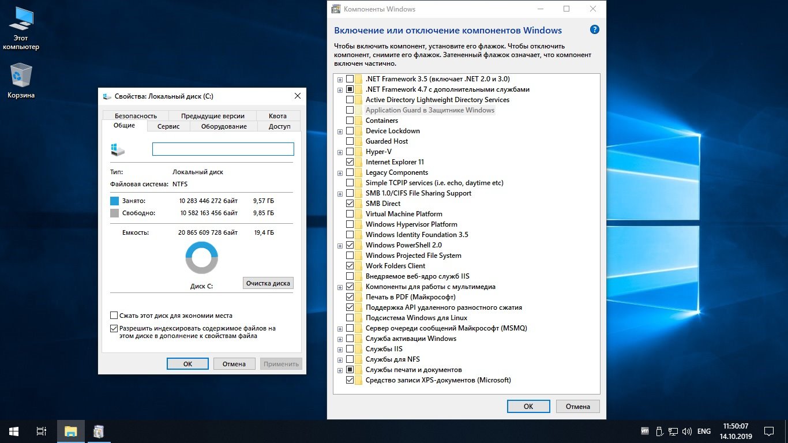Open the blue help question mark icon
The width and height of the screenshot is (788, 443).
point(595,30)
